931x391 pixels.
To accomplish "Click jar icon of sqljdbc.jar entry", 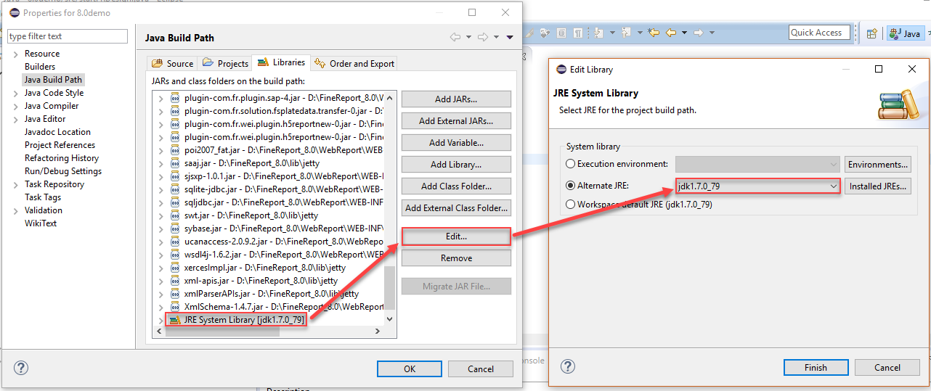I will pyautogui.click(x=174, y=202).
